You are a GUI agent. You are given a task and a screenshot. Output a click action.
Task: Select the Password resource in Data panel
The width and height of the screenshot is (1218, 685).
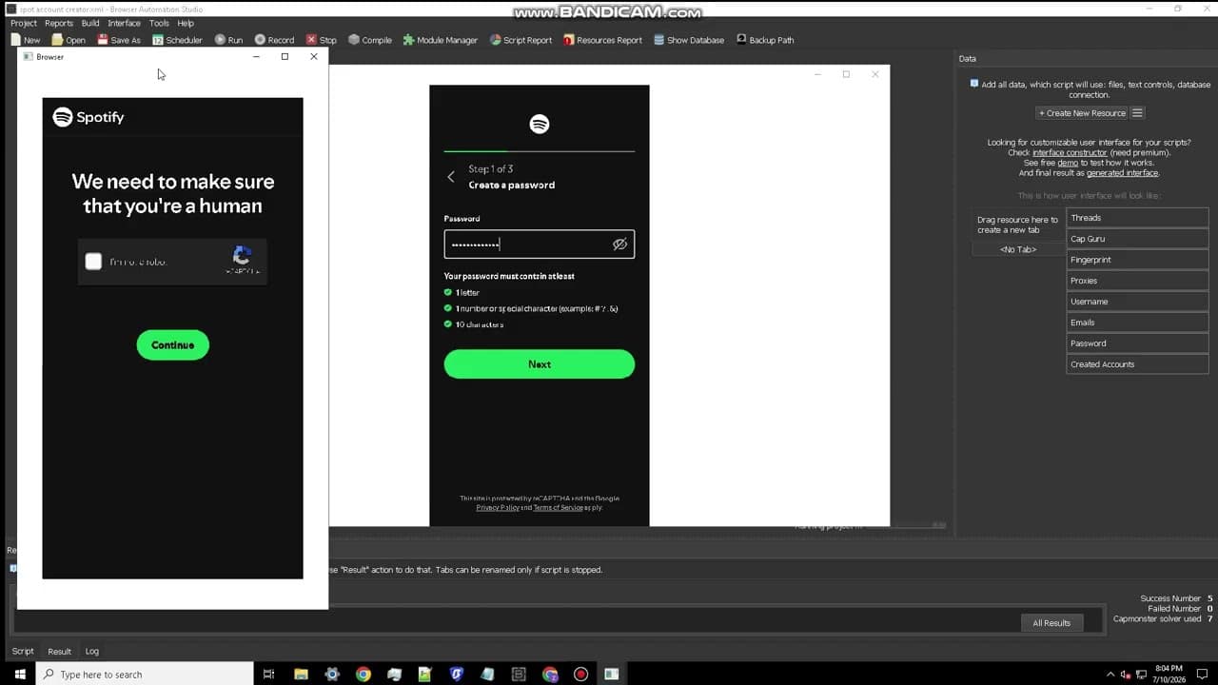click(x=1137, y=343)
